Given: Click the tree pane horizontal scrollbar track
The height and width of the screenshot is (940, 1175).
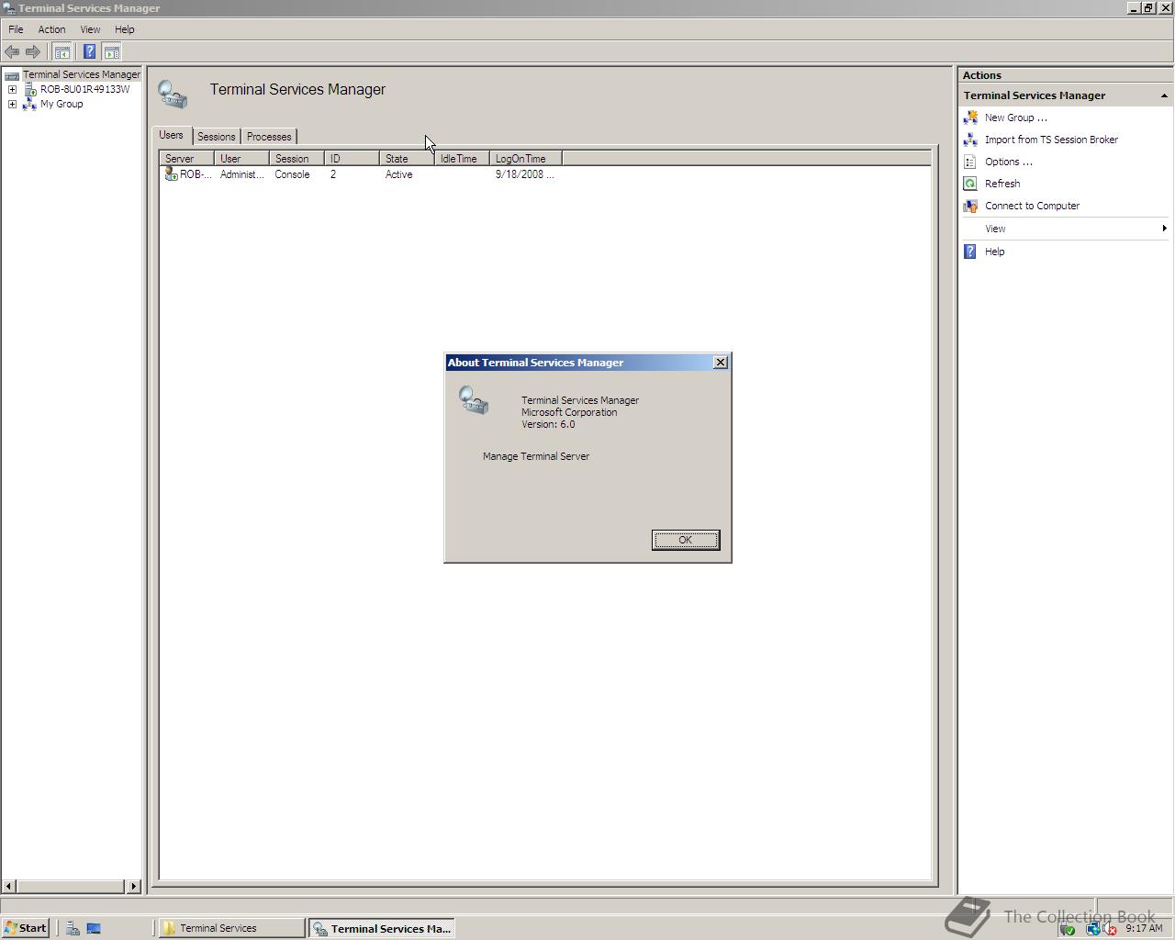Looking at the screenshot, I should 71,886.
